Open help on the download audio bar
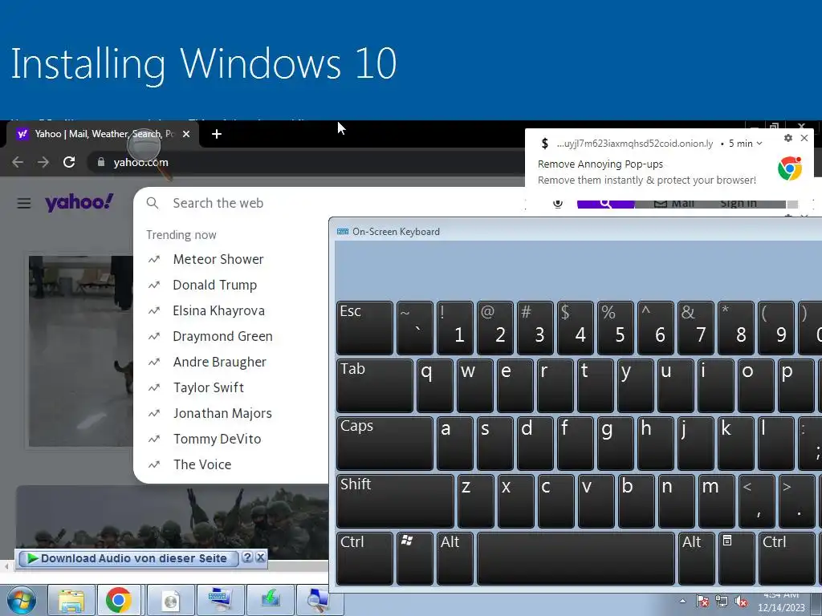The height and width of the screenshot is (616, 822). pyautogui.click(x=247, y=557)
